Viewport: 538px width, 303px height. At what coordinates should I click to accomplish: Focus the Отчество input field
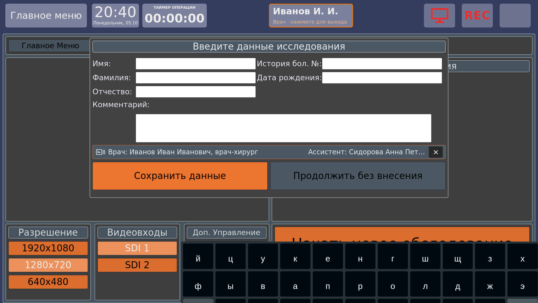(x=196, y=92)
